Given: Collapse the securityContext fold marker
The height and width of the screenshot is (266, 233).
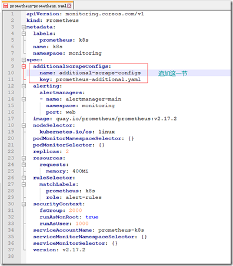Looking at the screenshot, I should click(x=24, y=204).
